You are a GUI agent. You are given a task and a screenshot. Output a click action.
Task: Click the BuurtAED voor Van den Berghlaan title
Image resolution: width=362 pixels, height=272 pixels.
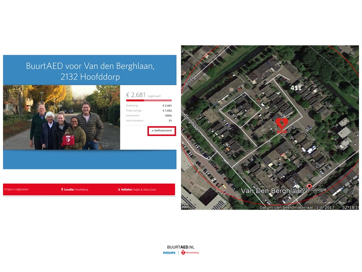coord(90,71)
